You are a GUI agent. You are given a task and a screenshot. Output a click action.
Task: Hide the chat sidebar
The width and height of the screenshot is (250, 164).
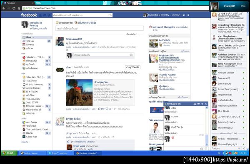(x=244, y=148)
